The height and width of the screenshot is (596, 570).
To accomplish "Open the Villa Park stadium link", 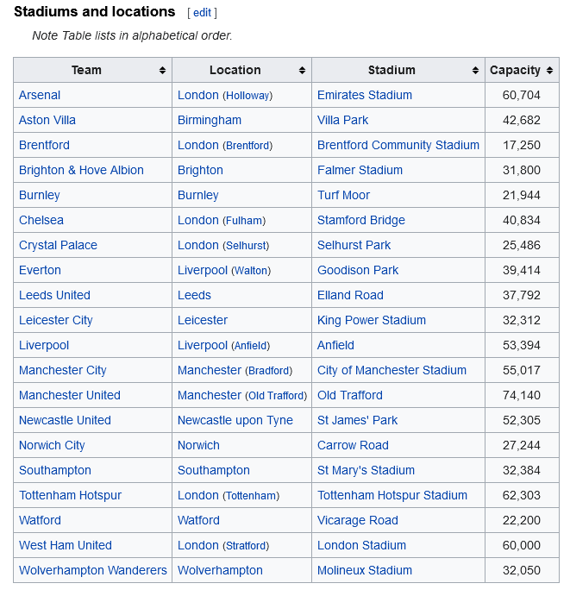I will pos(342,120).
